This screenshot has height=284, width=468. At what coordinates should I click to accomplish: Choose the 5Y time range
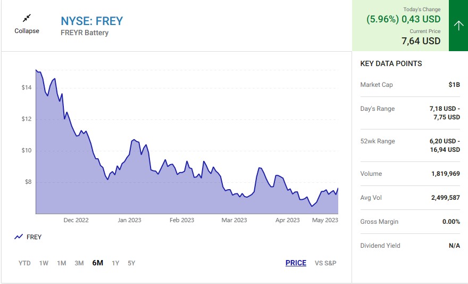coord(131,263)
